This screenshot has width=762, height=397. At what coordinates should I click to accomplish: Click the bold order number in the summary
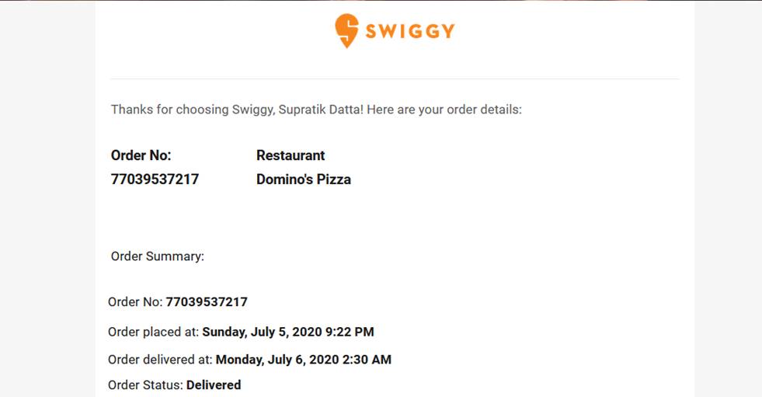207,301
